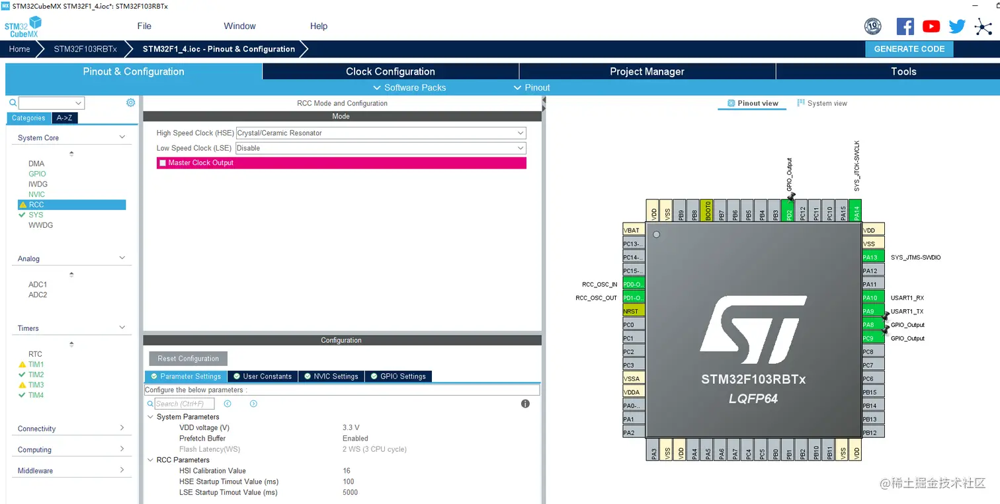This screenshot has height=504, width=1000.
Task: Go to the next parameter search result
Action: [x=253, y=404]
